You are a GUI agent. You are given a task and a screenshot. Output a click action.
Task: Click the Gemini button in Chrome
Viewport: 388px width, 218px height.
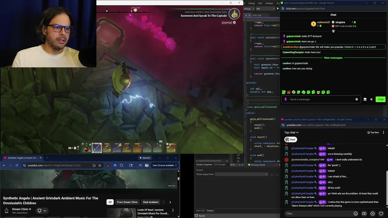tap(145, 158)
